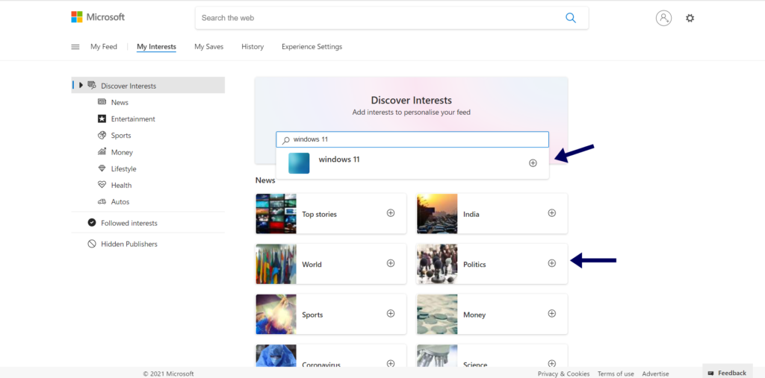Collapse the Discover Interests tree arrow
765x378 pixels.
coord(81,85)
